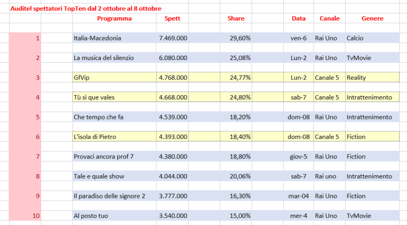Click the 'Genere' column header
This screenshot has width=407, height=225.
coord(372,18)
